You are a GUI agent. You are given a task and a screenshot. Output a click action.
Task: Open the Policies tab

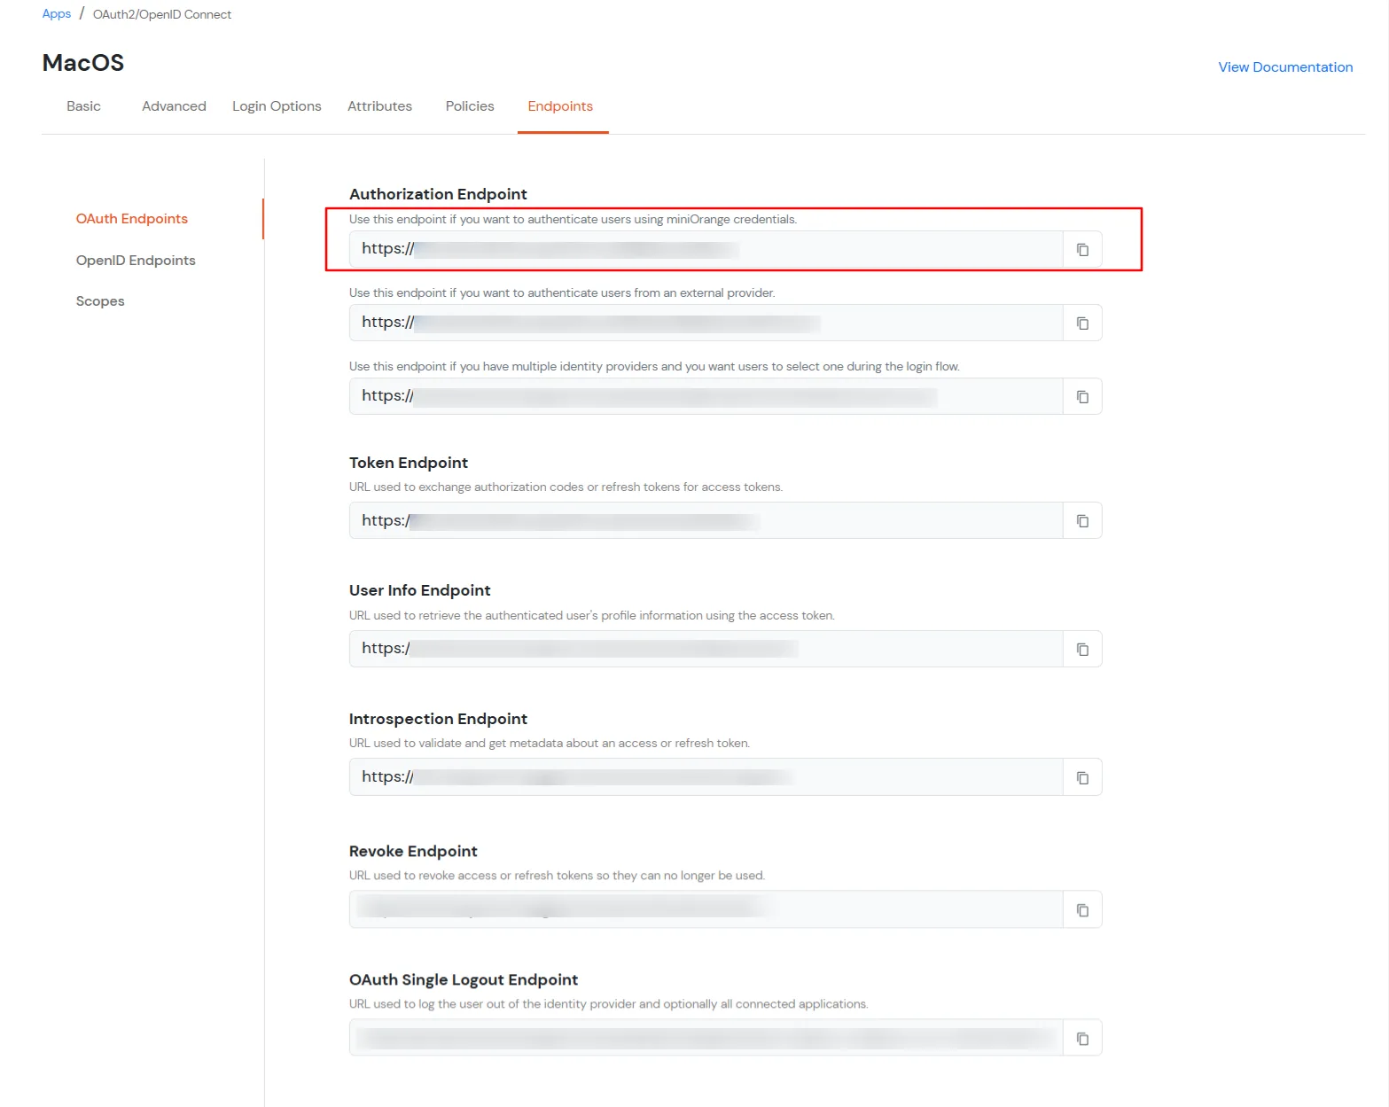[x=470, y=106]
